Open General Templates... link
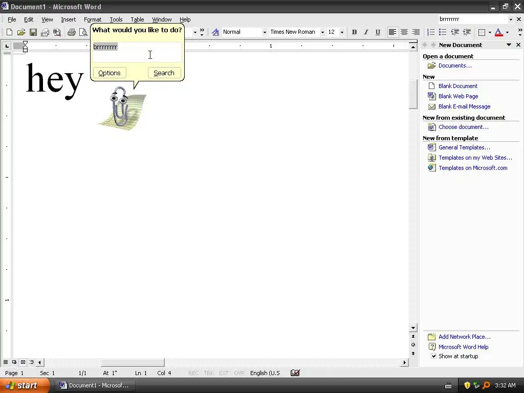524x393 pixels. coord(464,147)
